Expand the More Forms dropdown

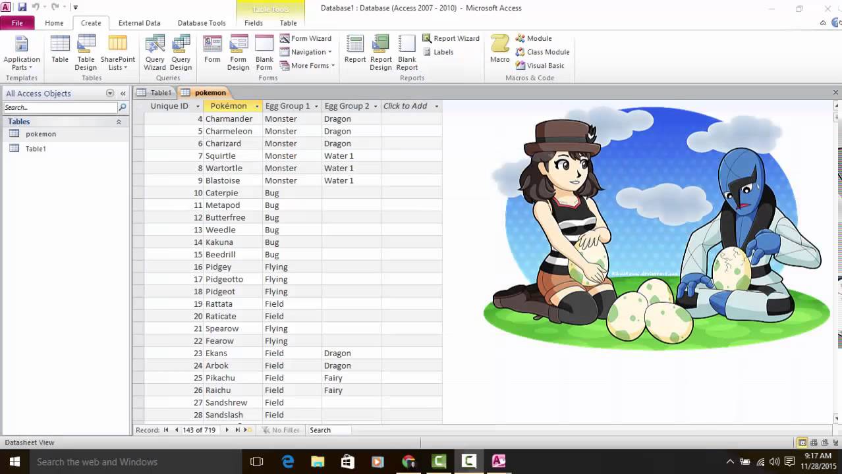tap(308, 66)
